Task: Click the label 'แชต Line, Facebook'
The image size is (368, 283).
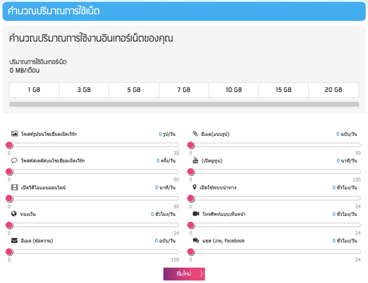Action: click(223, 241)
